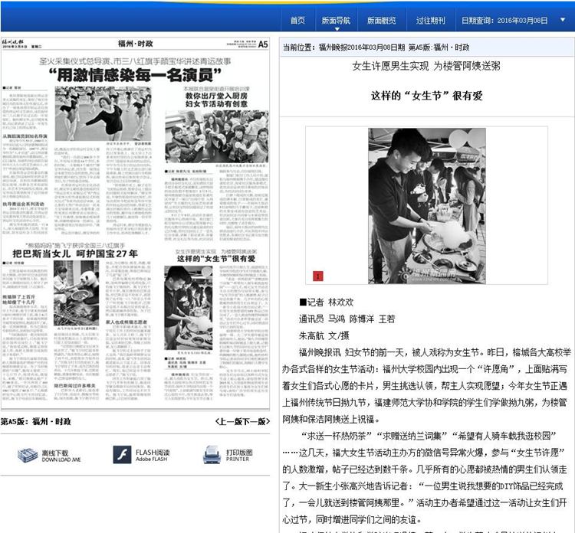Click the red number 1 image marker
This screenshot has height=533, width=575.
tap(318, 276)
